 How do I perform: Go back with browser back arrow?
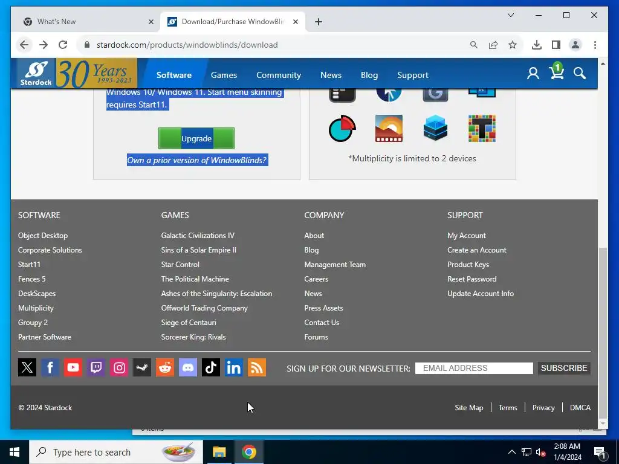(x=24, y=45)
